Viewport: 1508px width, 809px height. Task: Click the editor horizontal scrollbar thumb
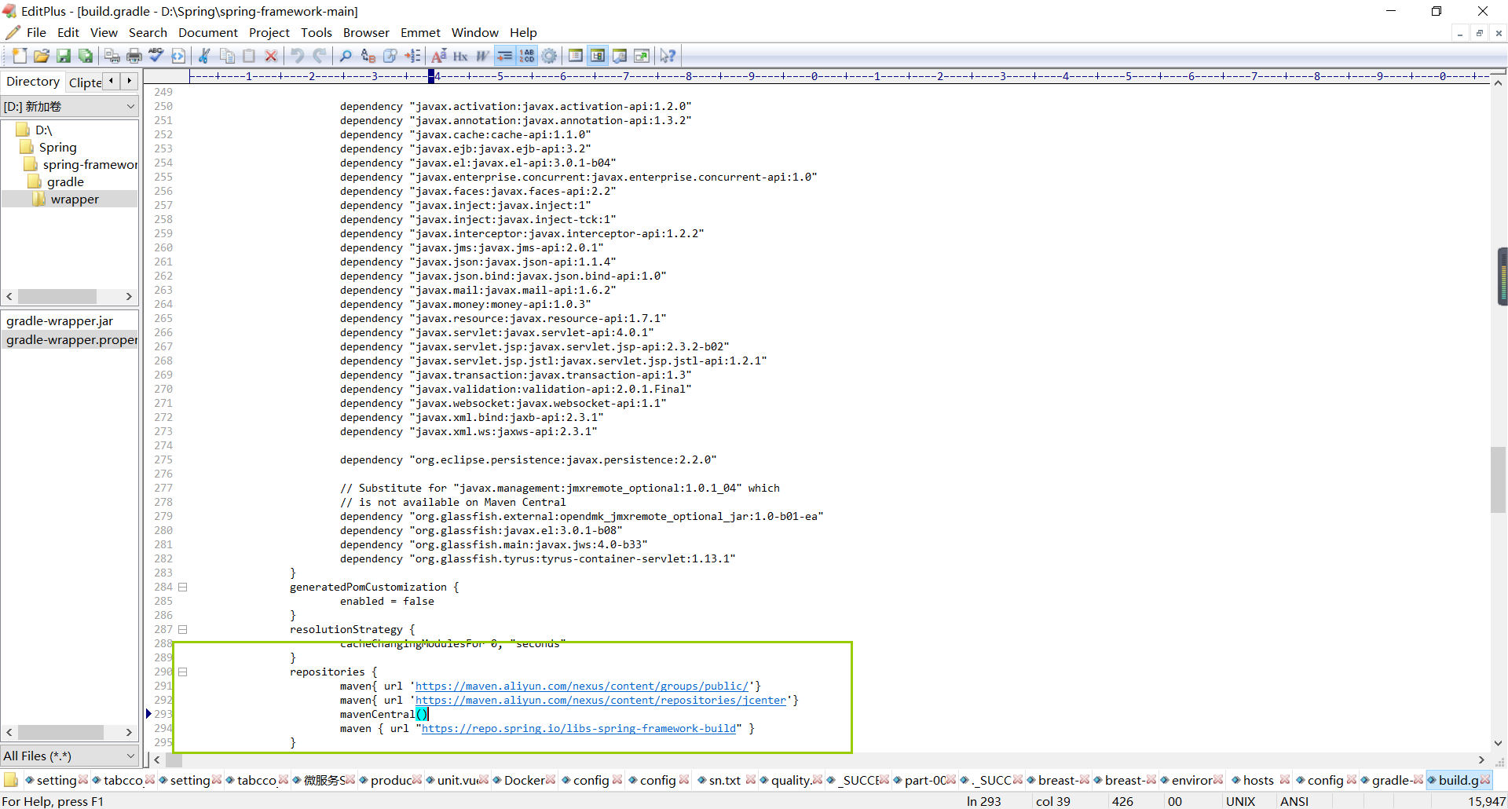(174, 760)
